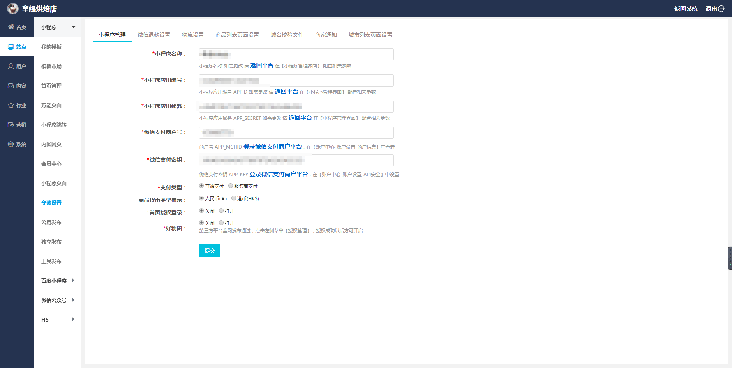Viewport: 732px width, 368px height.
Task: Click 返回平台 link under APP_SECRET hint
Action: tap(300, 118)
